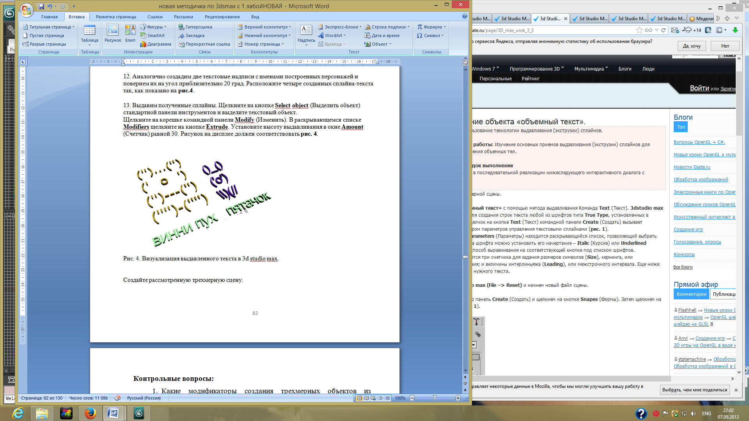The height and width of the screenshot is (421, 749).
Task: Click the browser address bar URL
Action: (554, 30)
